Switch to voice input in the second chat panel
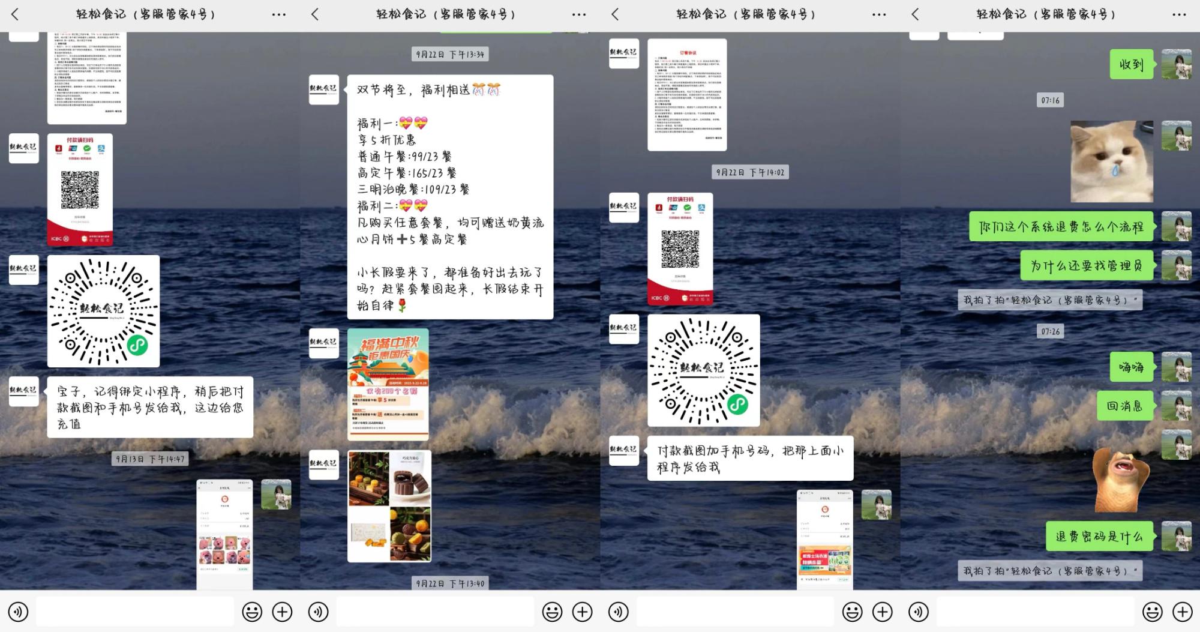This screenshot has height=632, width=1200. pos(318,612)
